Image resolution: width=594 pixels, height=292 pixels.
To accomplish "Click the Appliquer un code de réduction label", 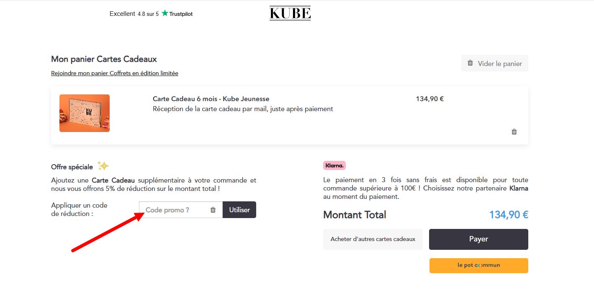I will pyautogui.click(x=79, y=209).
